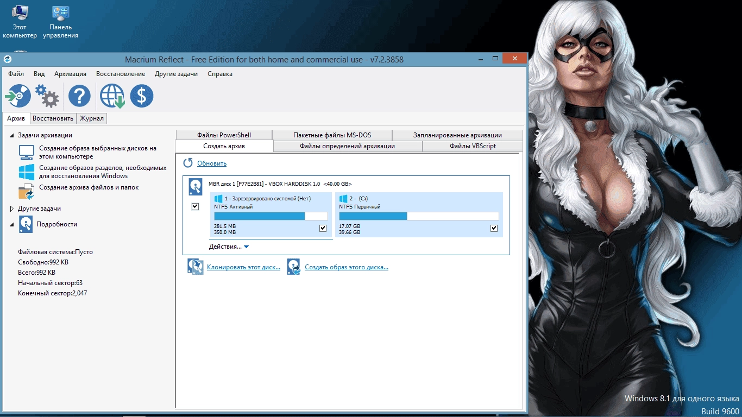
Task: Select the Архив tab
Action: point(16,118)
